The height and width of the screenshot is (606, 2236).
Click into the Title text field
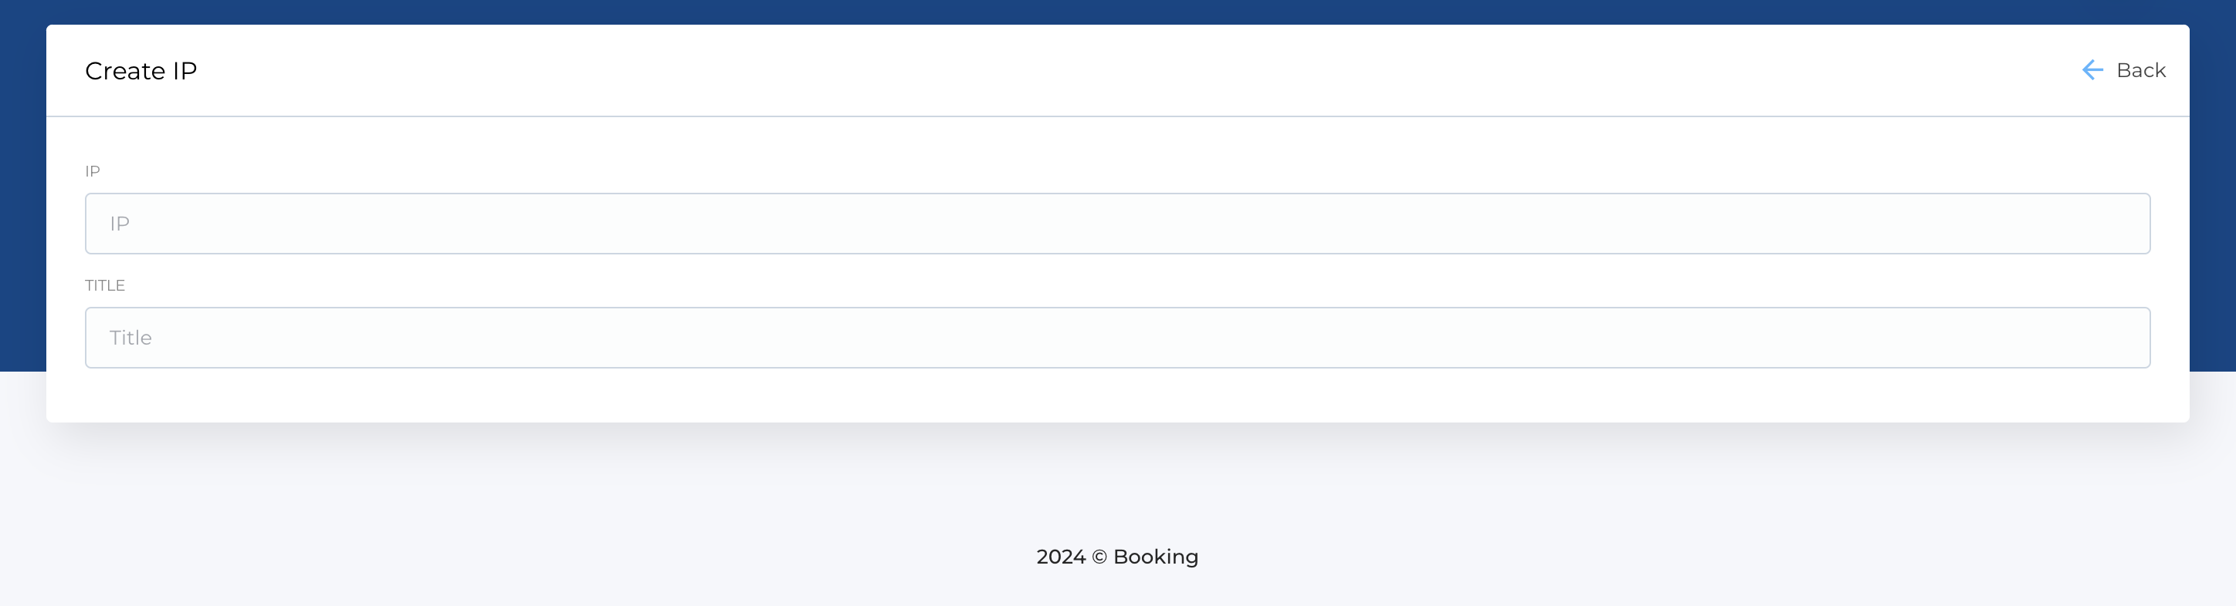(x=1117, y=338)
